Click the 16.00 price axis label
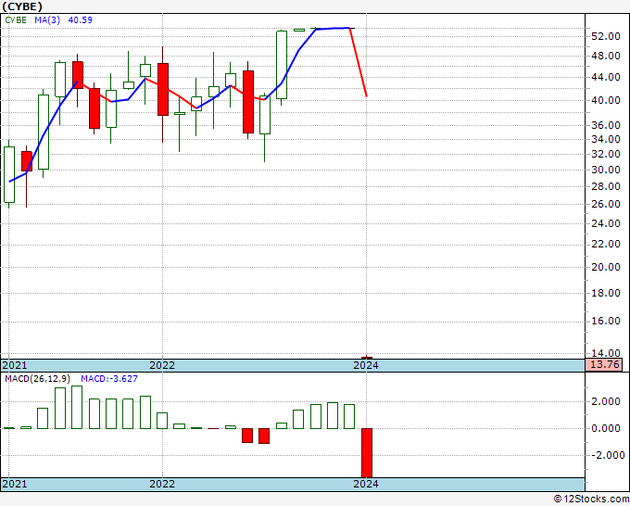The image size is (630, 506). tap(606, 322)
